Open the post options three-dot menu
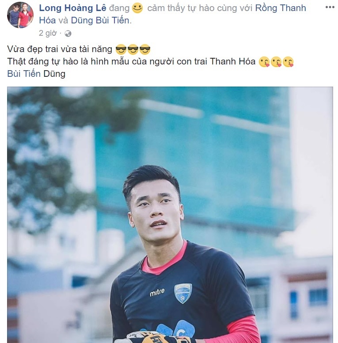 [330, 7]
